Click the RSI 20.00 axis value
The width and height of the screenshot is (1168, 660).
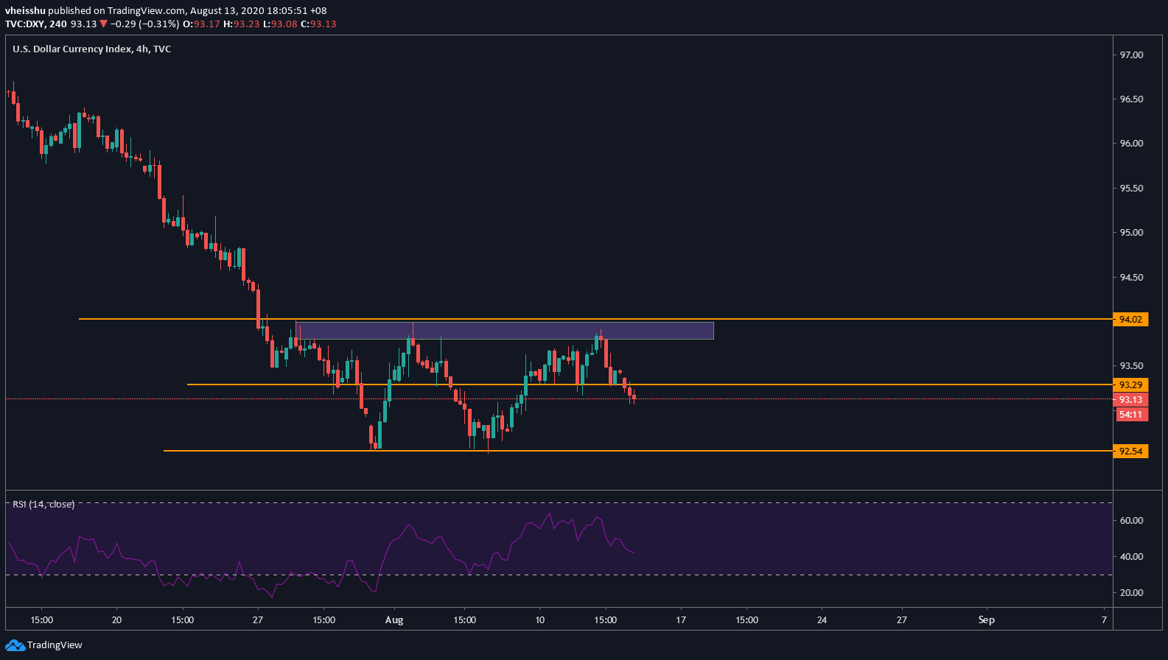(x=1131, y=593)
